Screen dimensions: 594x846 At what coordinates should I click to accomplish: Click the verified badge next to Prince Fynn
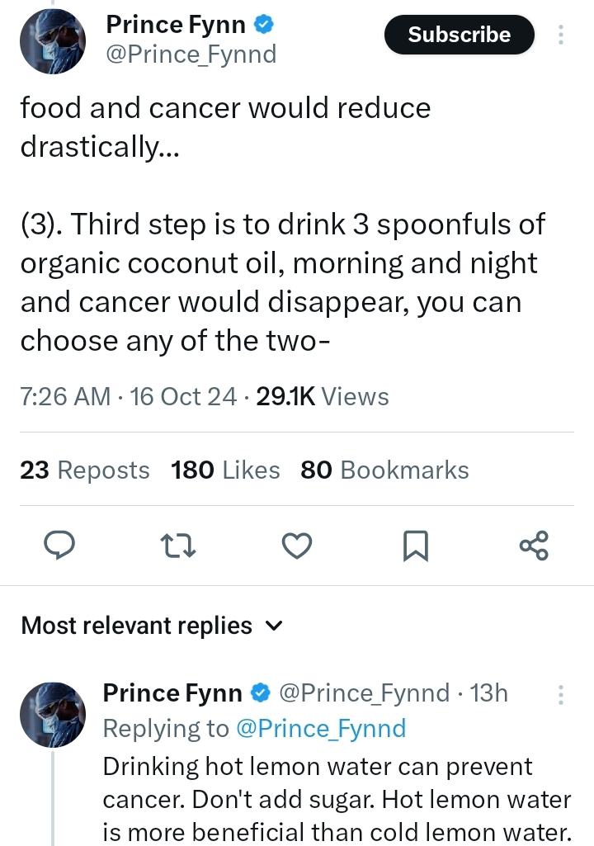point(264,26)
